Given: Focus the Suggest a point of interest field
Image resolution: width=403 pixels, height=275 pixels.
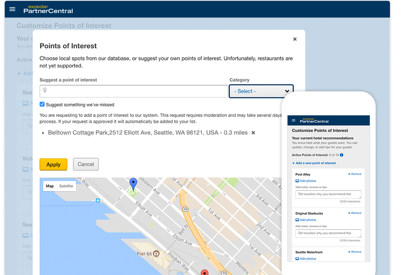Looking at the screenshot, I should coord(134,91).
